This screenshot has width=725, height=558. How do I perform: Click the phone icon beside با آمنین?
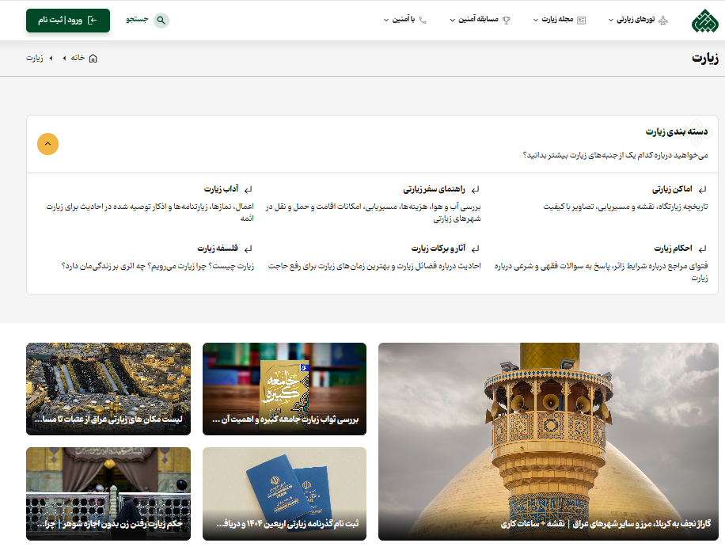point(423,21)
